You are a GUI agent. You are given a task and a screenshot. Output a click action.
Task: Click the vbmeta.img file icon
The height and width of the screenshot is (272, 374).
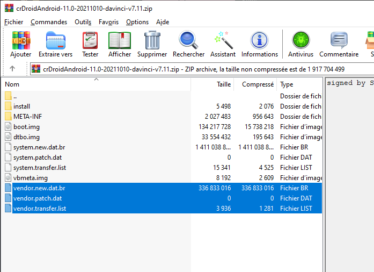point(8,178)
